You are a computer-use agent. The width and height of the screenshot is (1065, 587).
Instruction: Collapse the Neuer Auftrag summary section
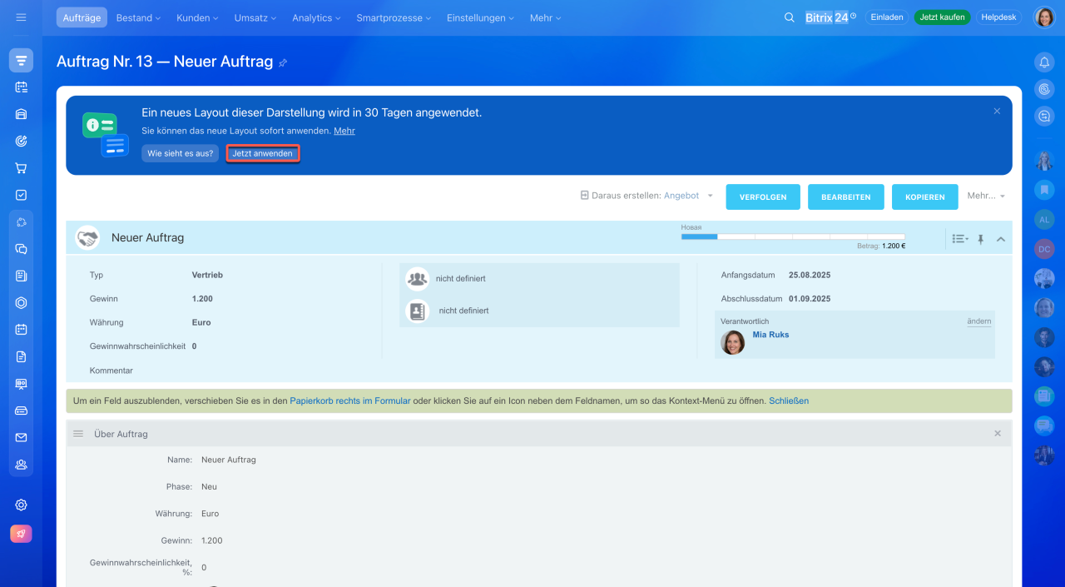[1001, 239]
